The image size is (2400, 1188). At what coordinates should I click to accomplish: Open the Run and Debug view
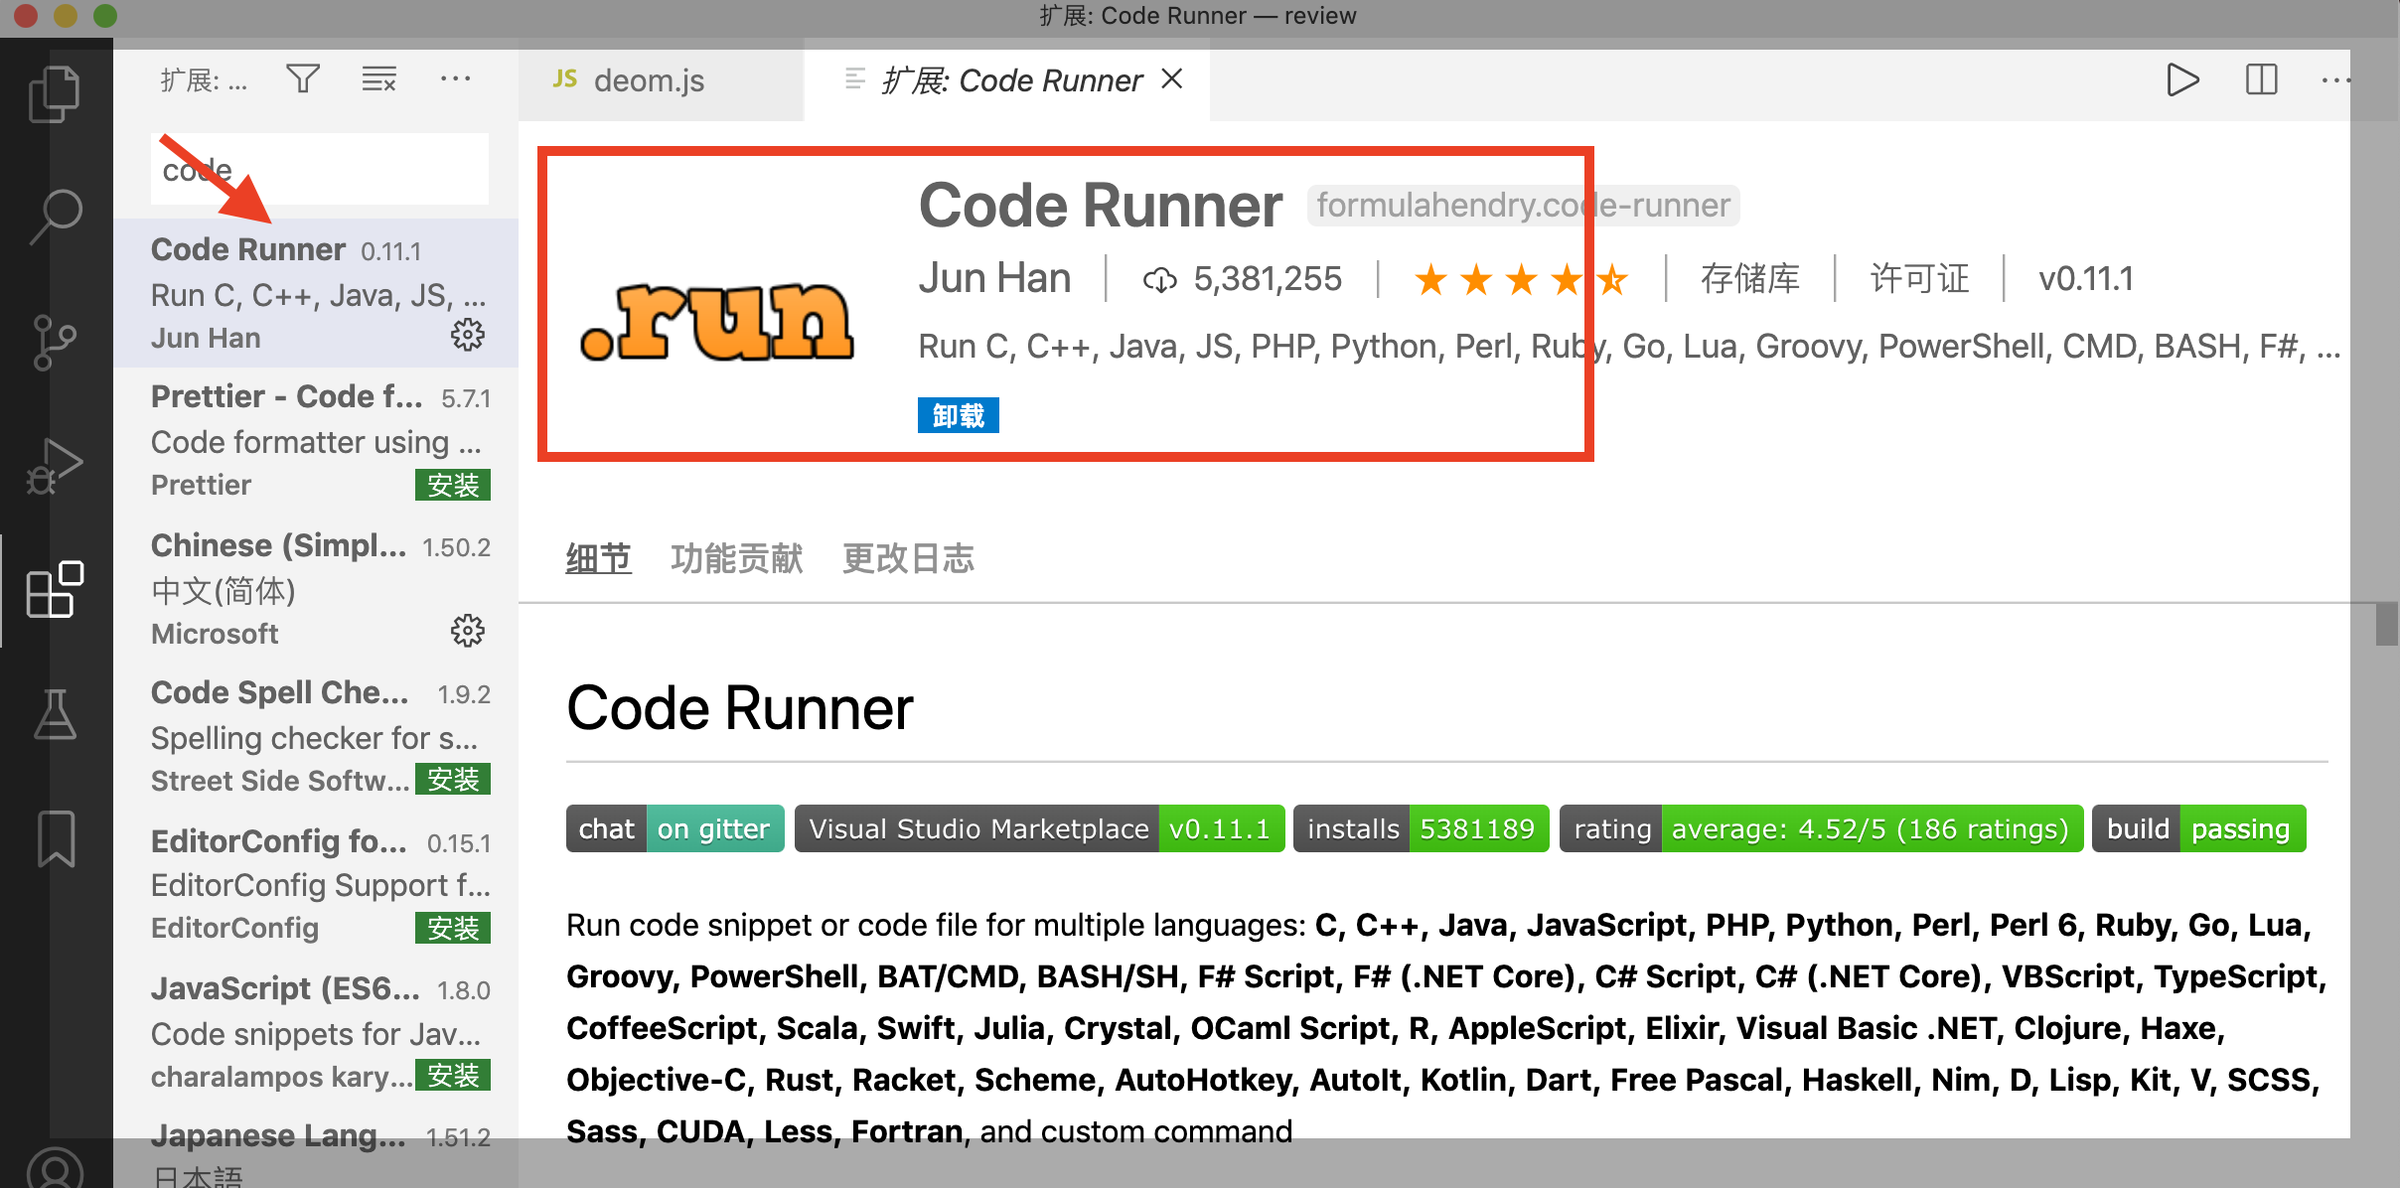pos(55,465)
